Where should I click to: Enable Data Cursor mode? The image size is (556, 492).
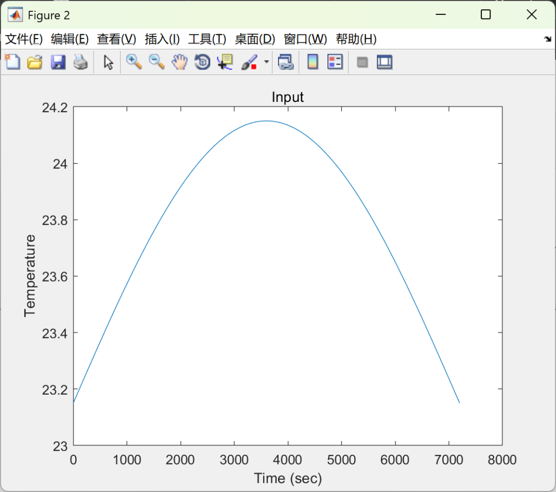click(x=224, y=62)
